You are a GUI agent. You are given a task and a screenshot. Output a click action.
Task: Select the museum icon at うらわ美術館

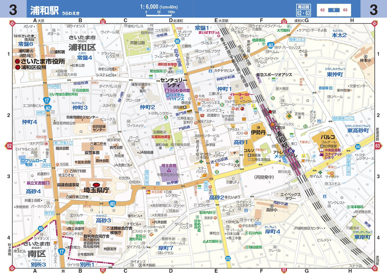click(x=167, y=91)
